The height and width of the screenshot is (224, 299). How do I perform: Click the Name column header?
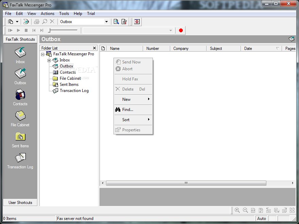pos(125,49)
